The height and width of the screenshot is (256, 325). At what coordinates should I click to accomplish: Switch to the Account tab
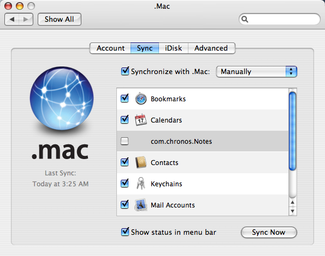[x=110, y=48]
